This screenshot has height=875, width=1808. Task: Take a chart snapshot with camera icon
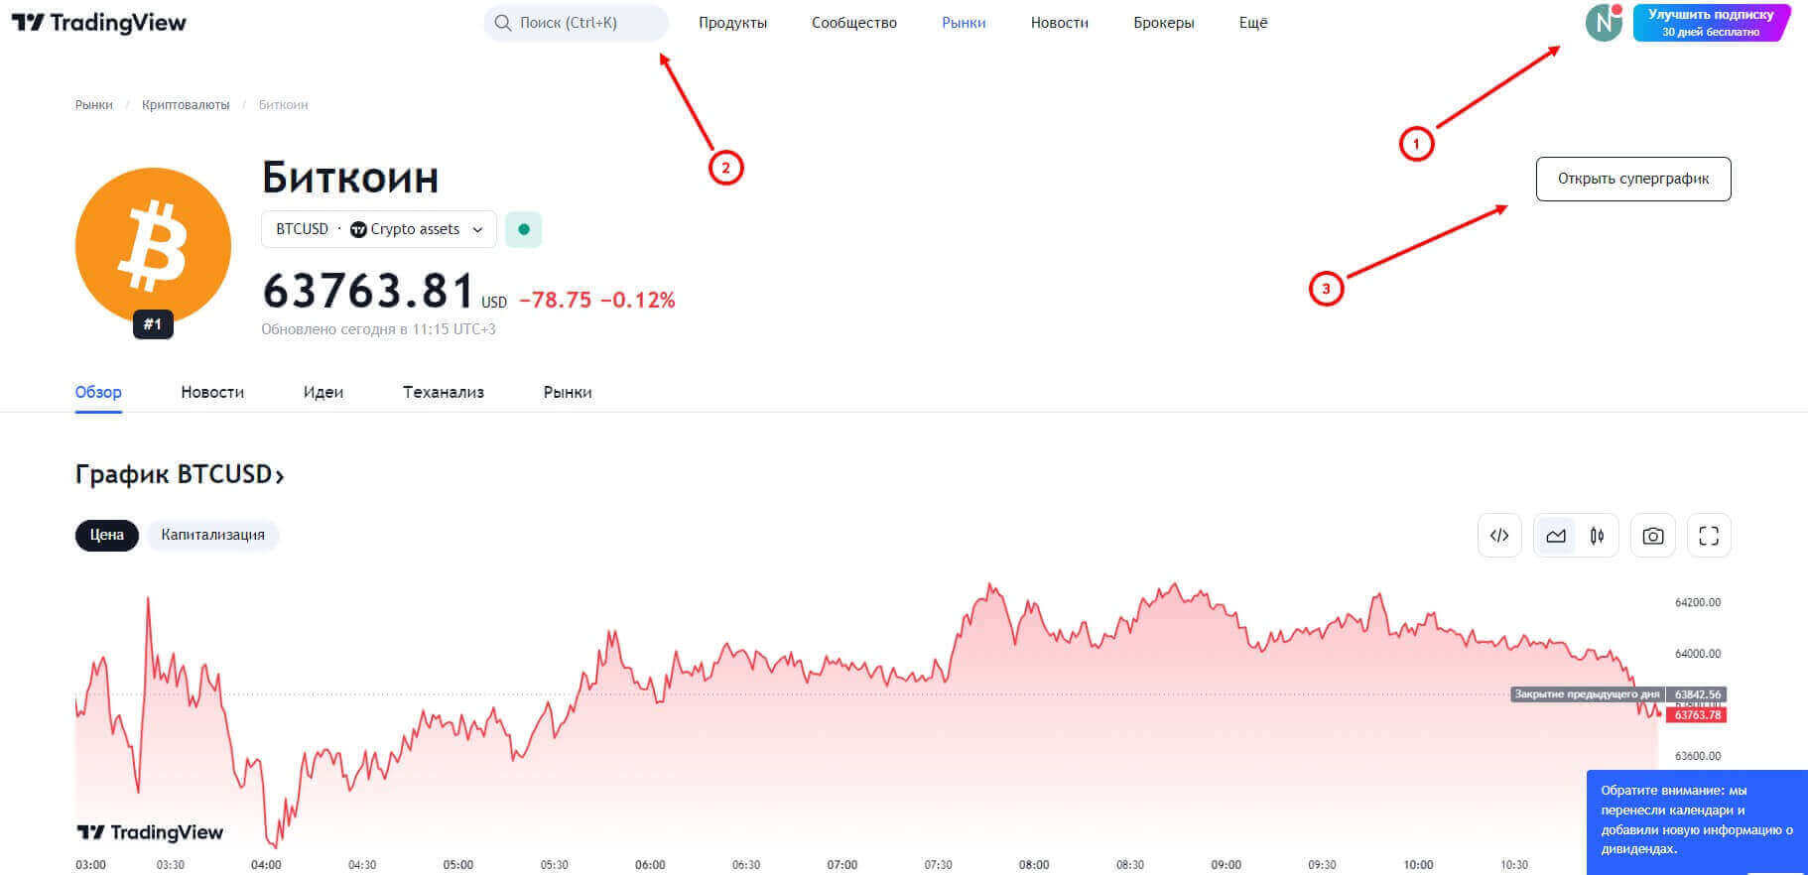click(x=1652, y=536)
